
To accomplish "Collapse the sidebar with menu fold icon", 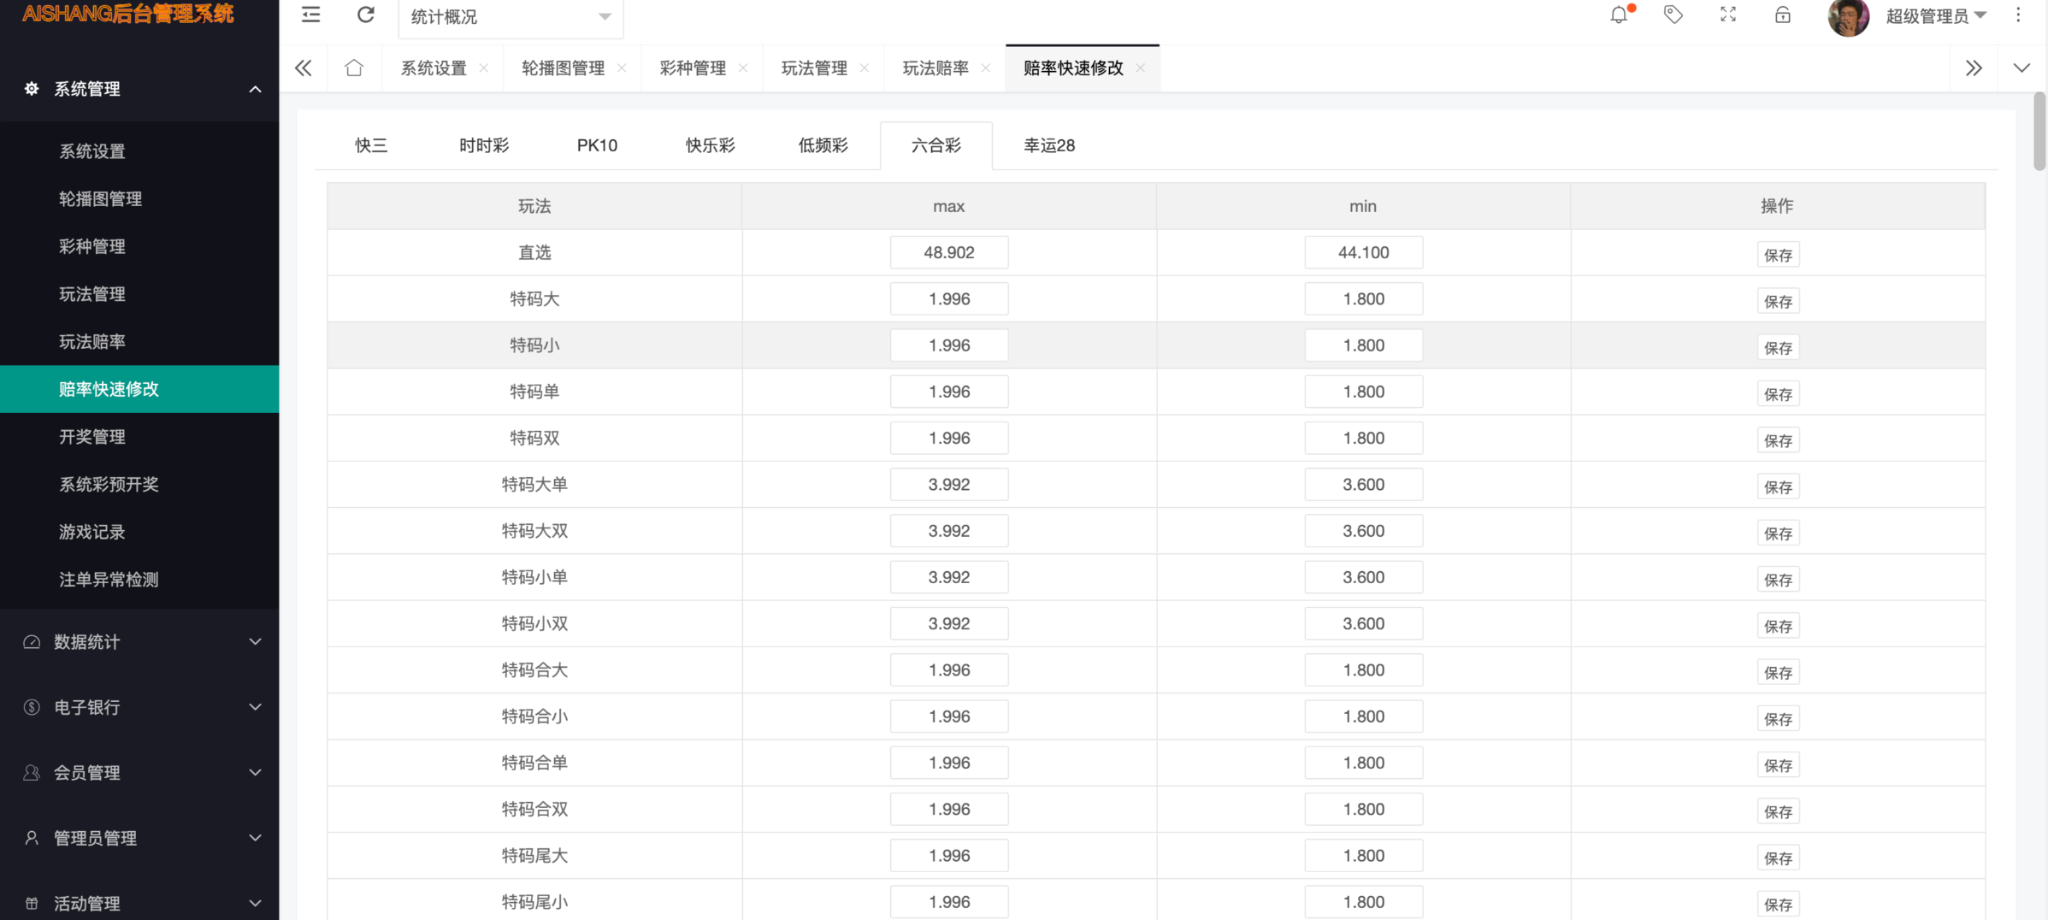I will [x=310, y=15].
